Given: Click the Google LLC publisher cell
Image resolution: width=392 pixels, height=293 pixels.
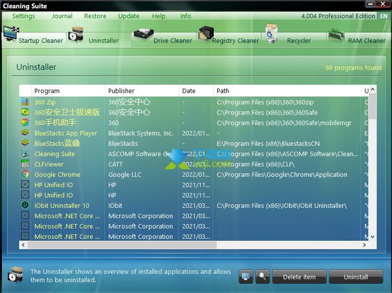Looking at the screenshot, I should (125, 174).
